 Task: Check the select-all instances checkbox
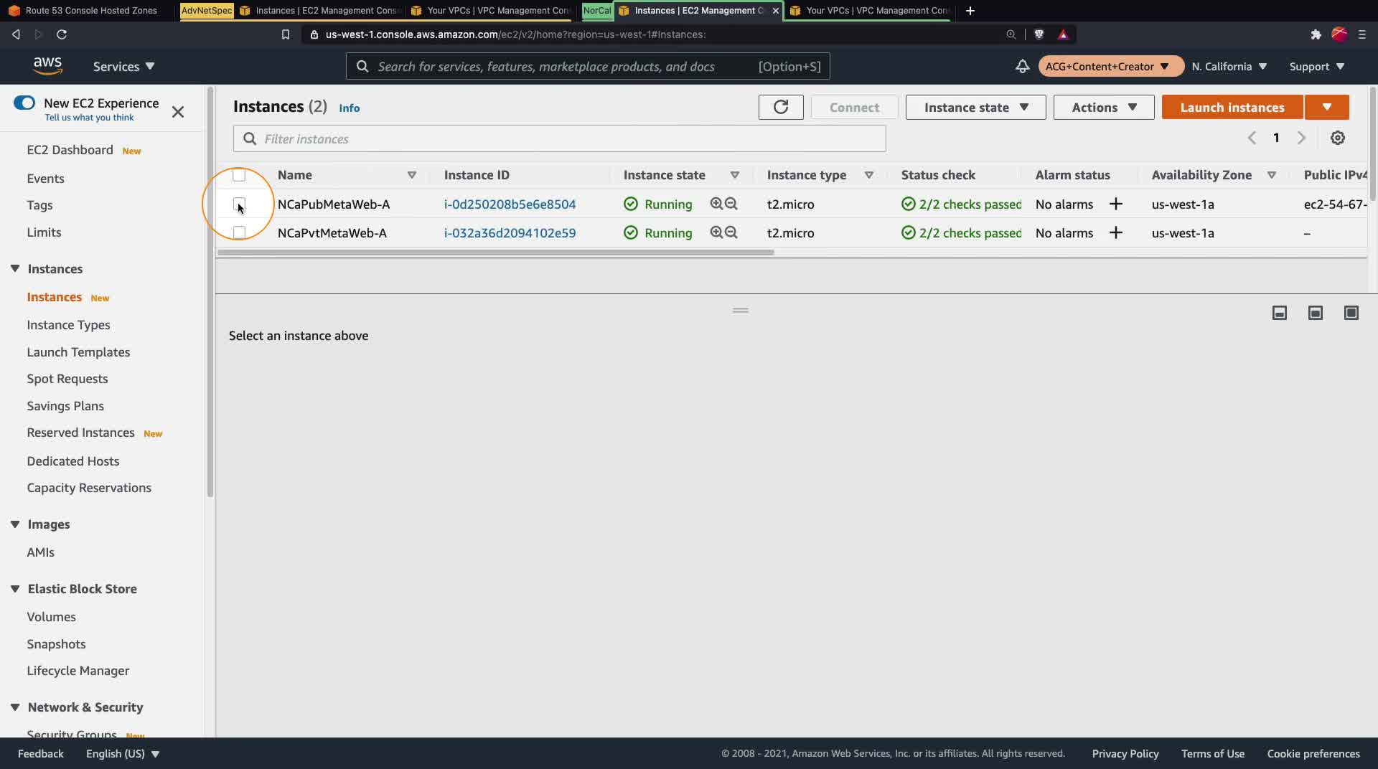point(239,175)
